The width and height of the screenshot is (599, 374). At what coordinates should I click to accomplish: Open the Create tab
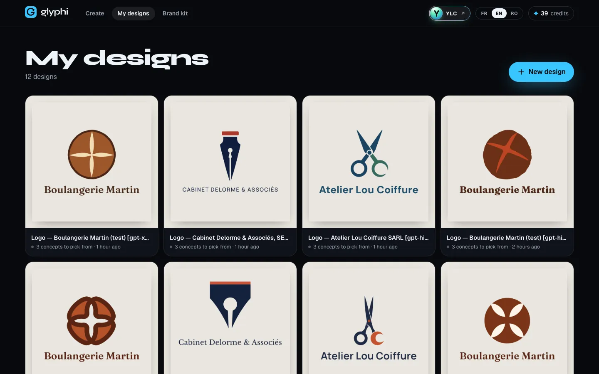click(95, 13)
